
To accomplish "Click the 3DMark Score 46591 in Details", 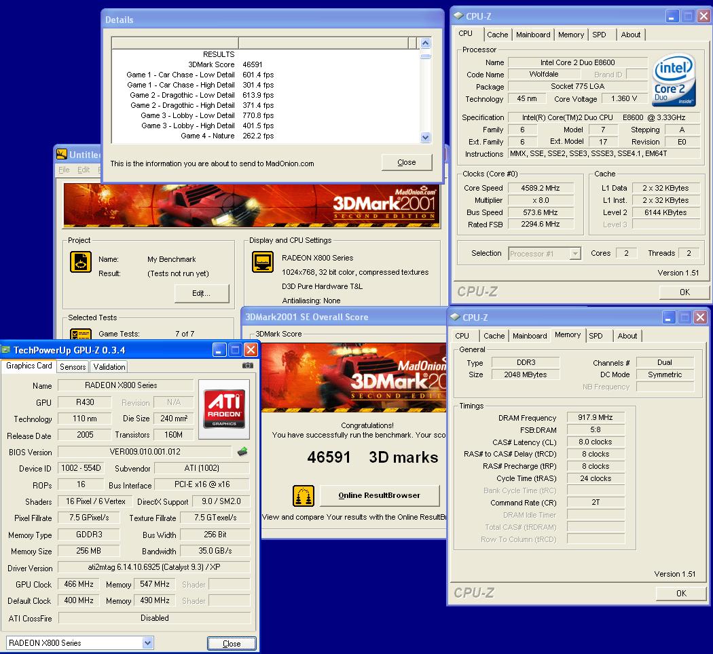I will tap(253, 64).
